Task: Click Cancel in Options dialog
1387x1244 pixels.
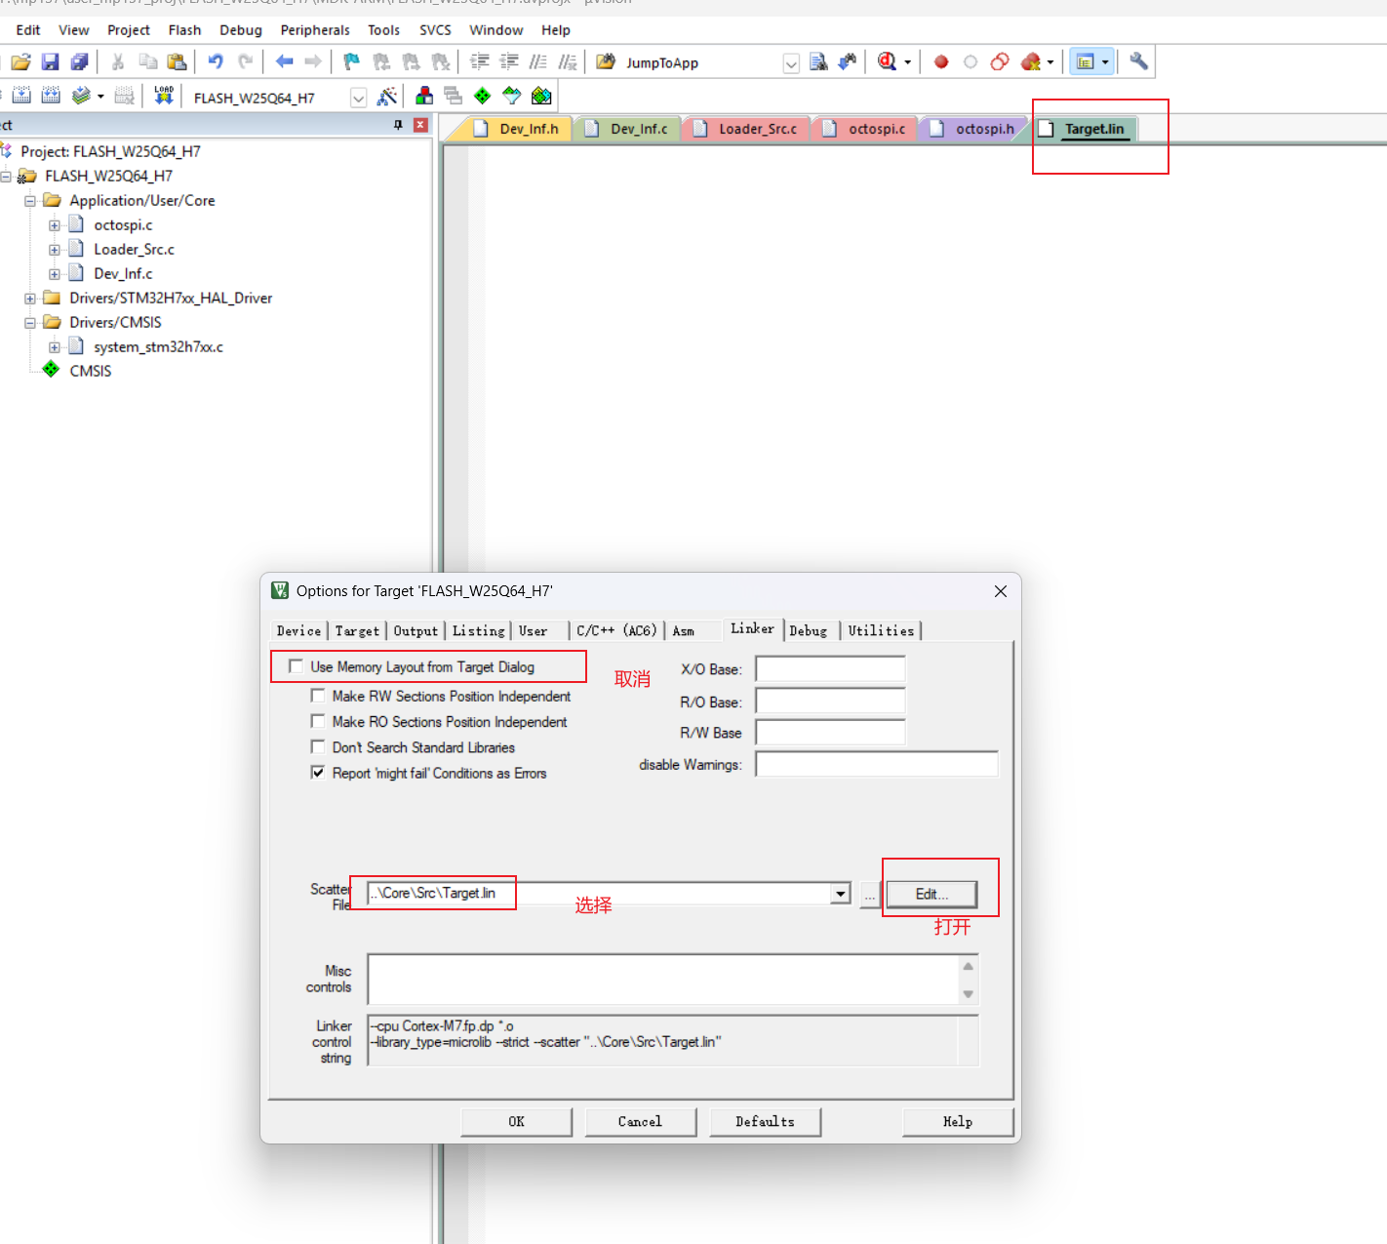Action: tap(640, 1122)
